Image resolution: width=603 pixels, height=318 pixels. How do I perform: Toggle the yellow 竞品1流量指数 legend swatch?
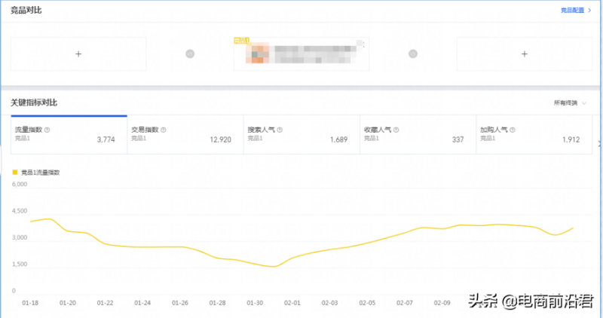(15, 172)
